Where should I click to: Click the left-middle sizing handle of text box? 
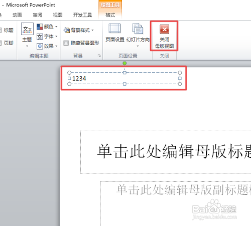69,78
